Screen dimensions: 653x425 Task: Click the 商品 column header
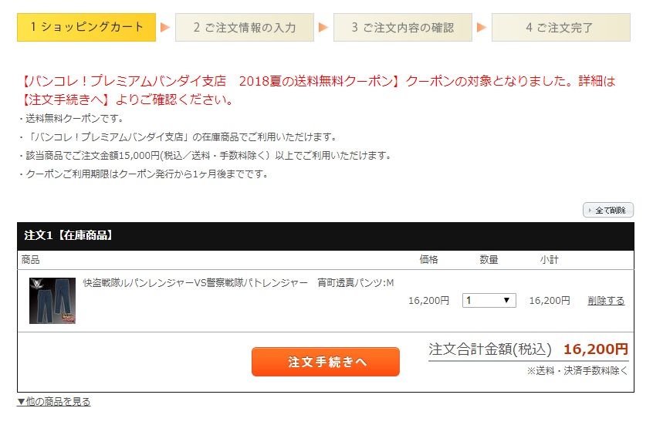(30, 260)
